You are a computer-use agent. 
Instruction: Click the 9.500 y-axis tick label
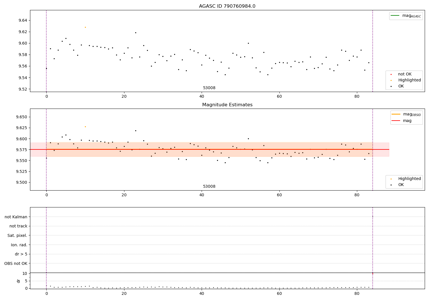pyautogui.click(x=22, y=182)
